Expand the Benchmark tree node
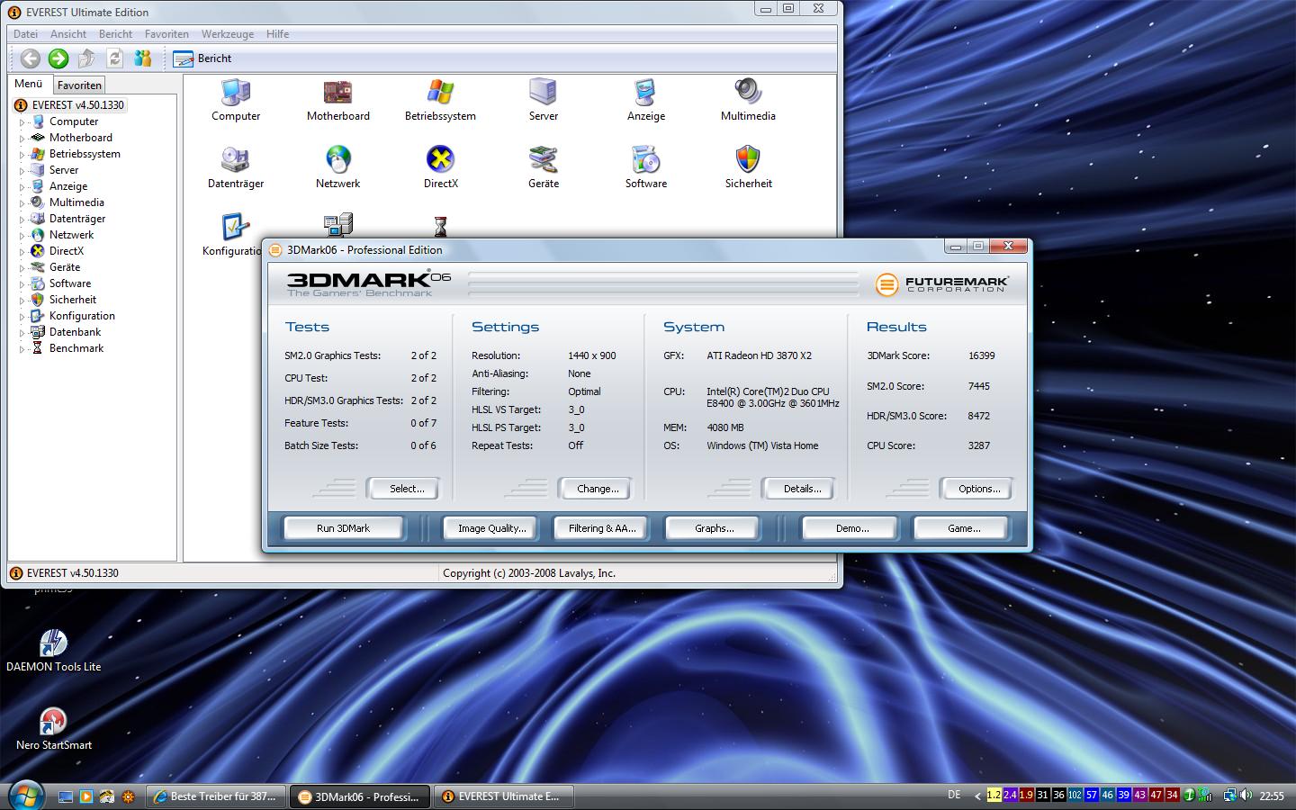 coord(22,349)
